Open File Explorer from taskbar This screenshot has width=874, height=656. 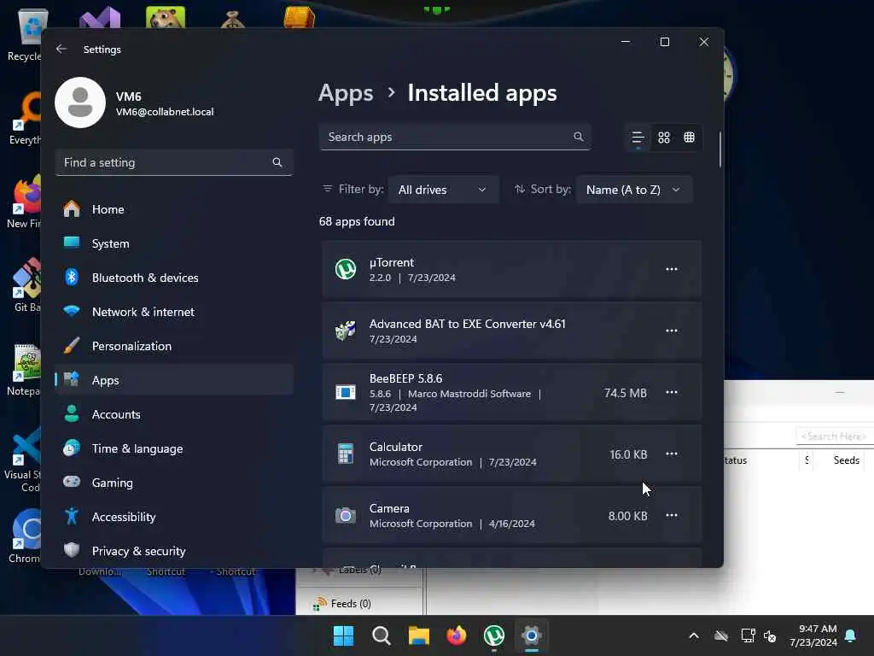point(418,635)
